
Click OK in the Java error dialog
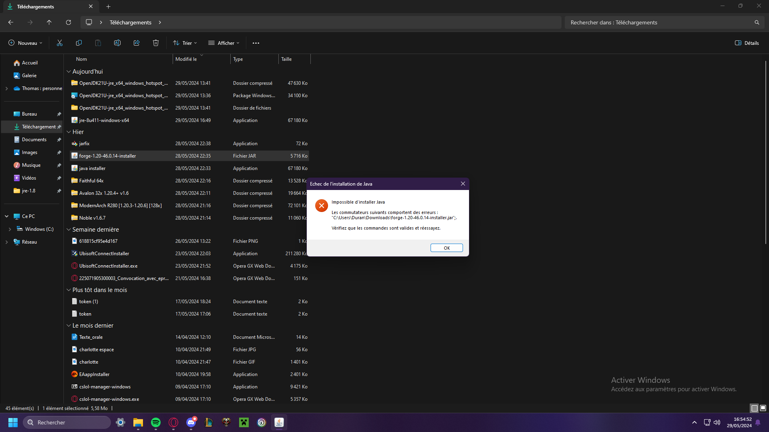[447, 248]
